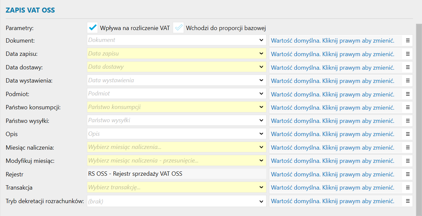
Task: Expand the Modyfikuj miesiąc dropdown arrow
Action: coord(261,161)
